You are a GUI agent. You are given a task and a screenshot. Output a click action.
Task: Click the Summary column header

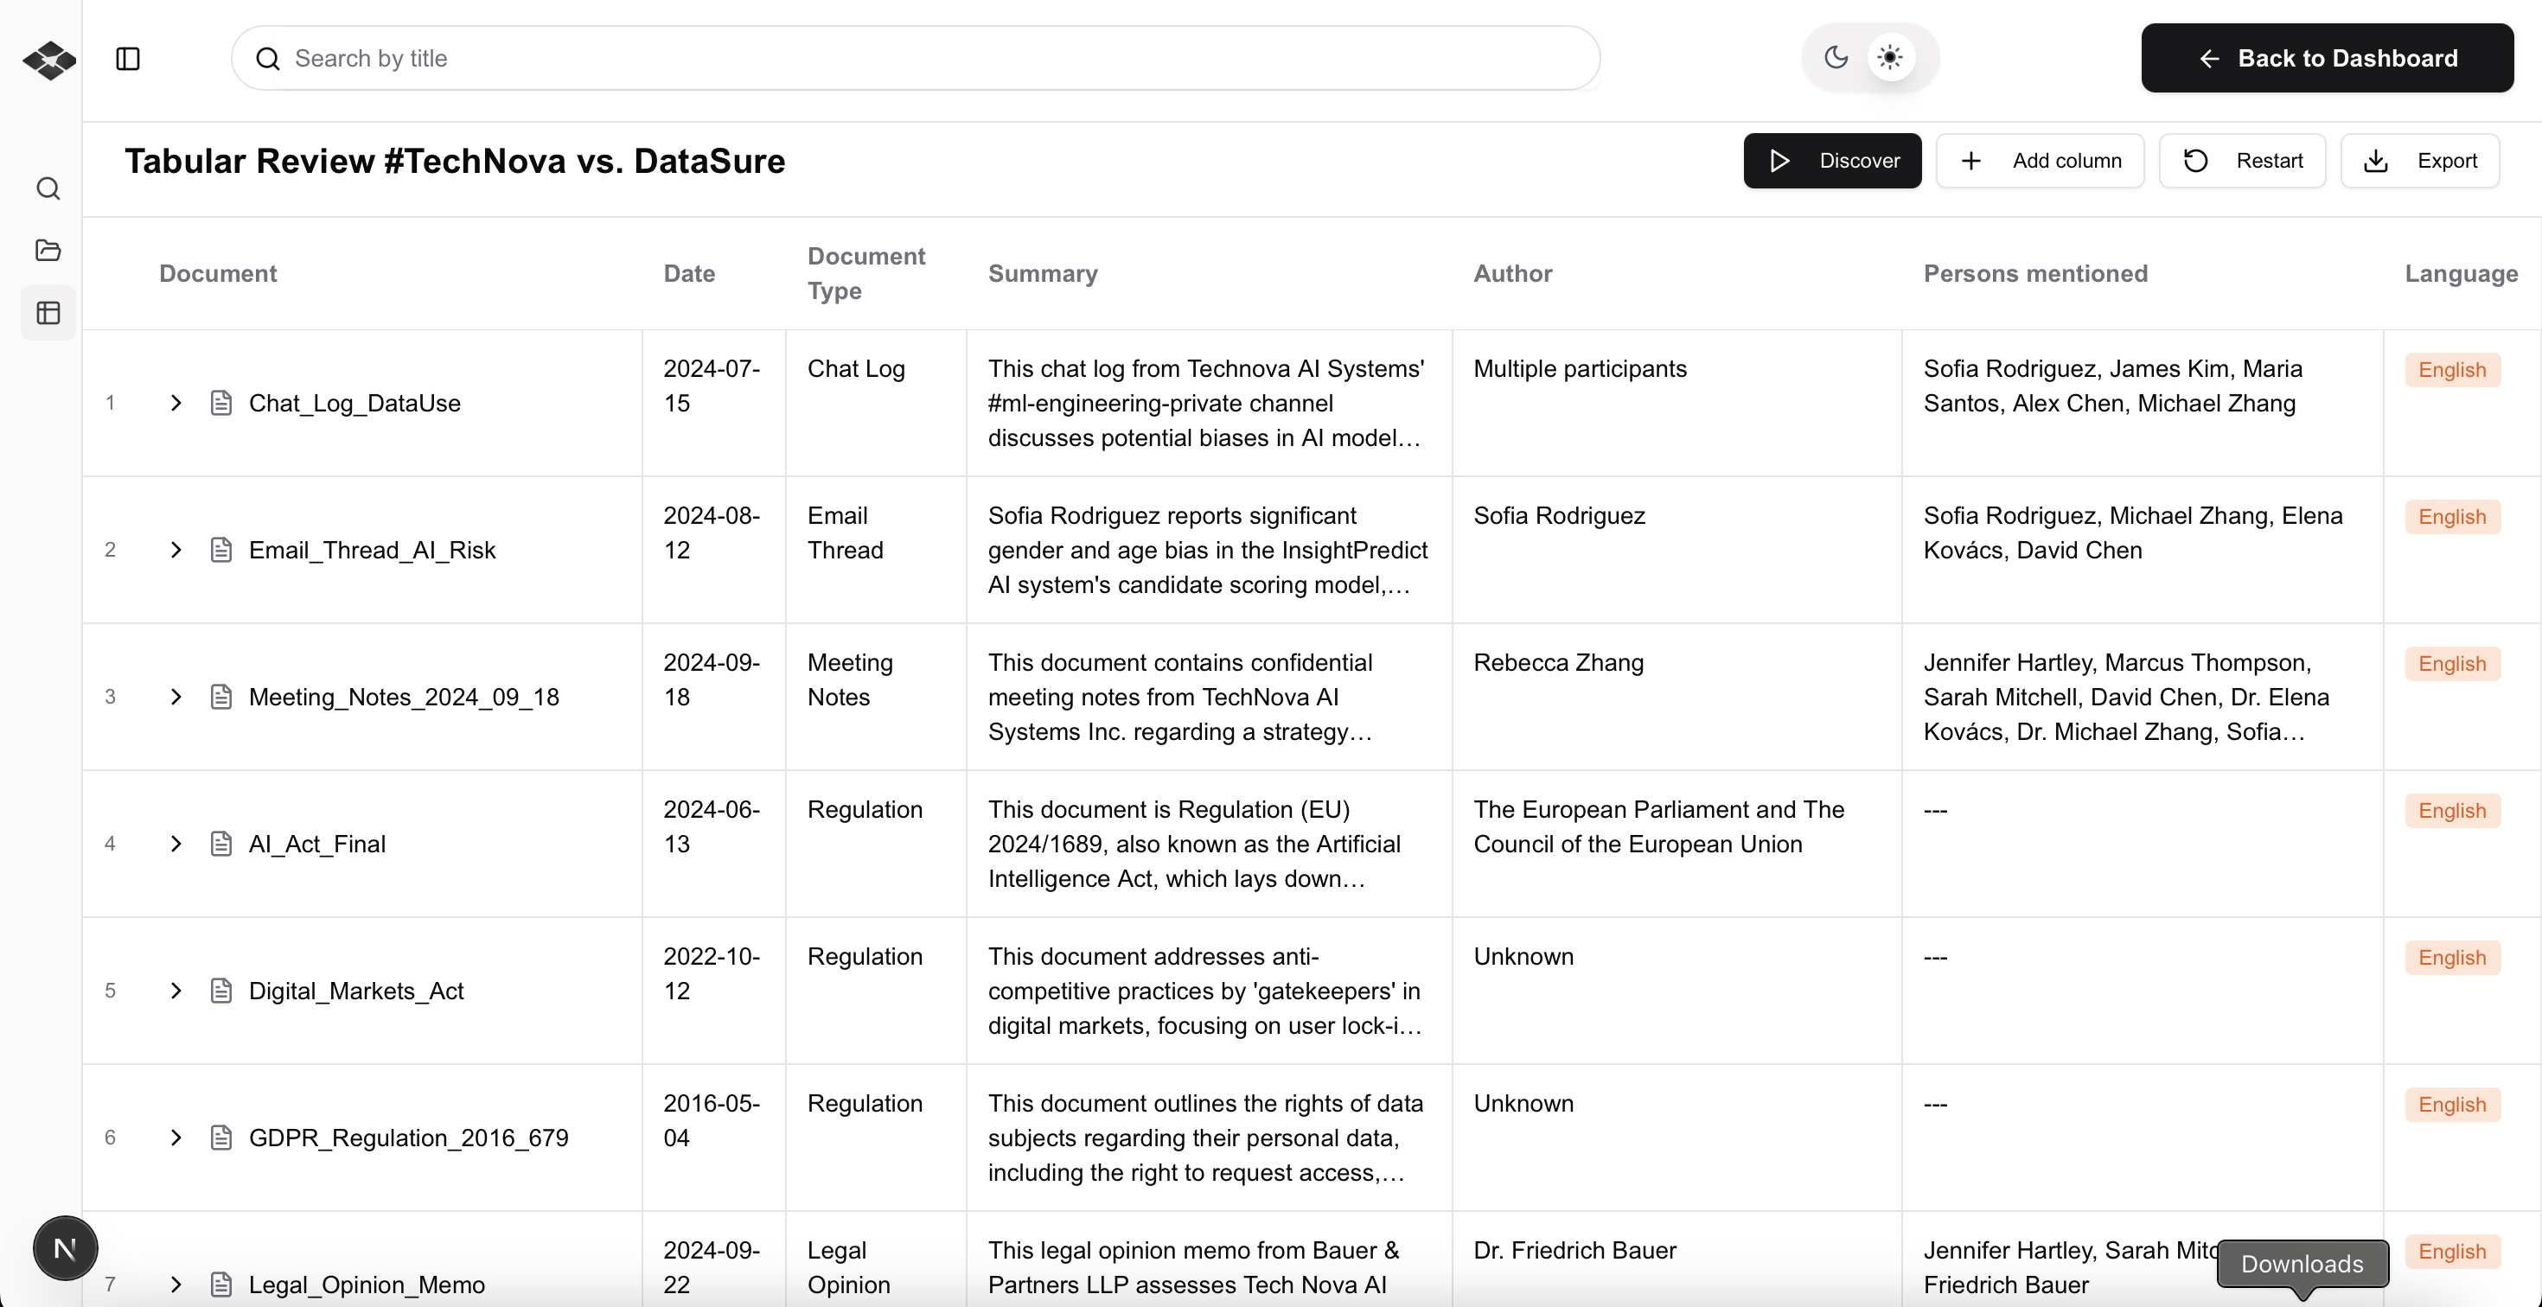(x=1042, y=273)
